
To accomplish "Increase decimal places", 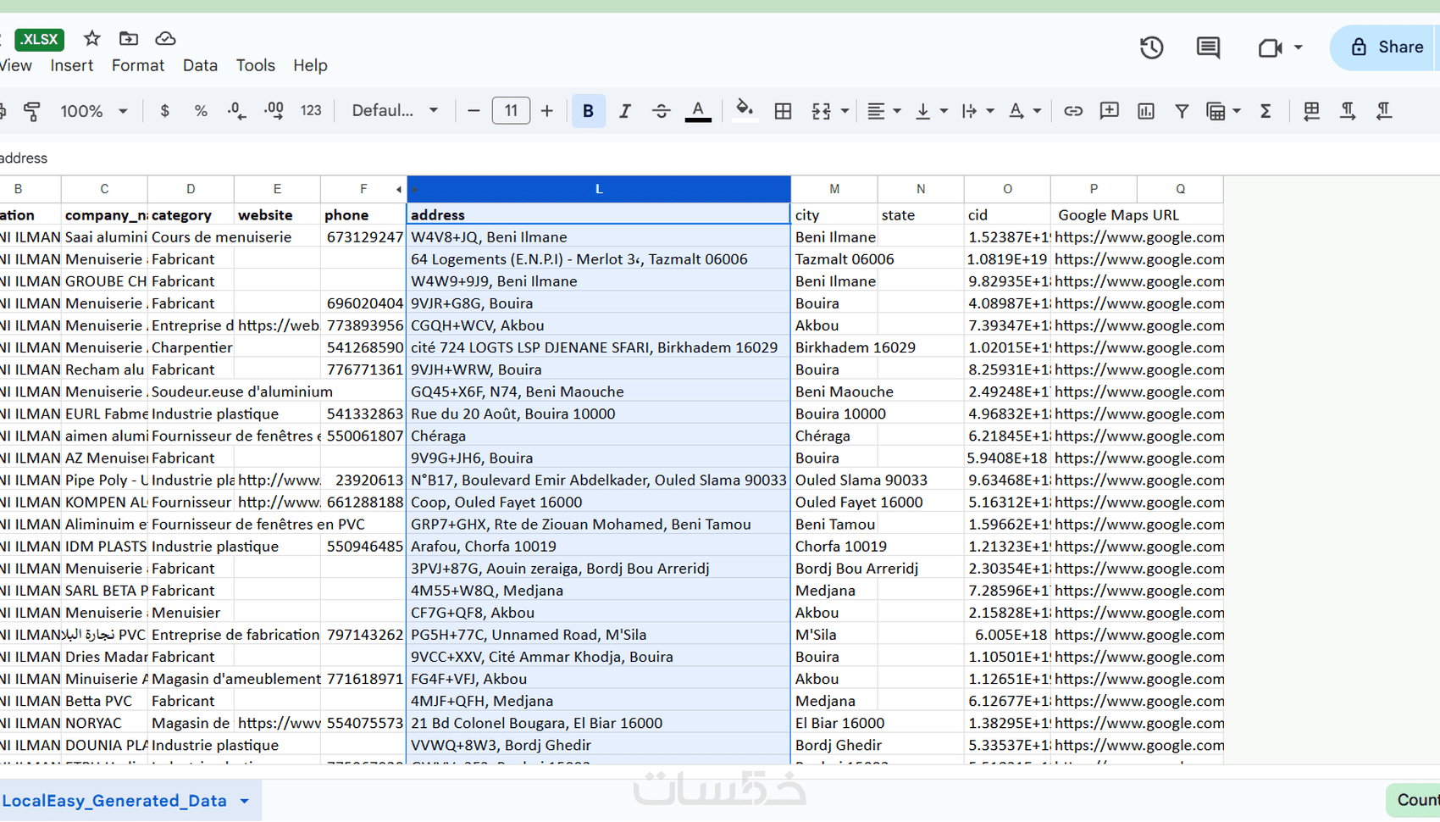I will coord(274,111).
